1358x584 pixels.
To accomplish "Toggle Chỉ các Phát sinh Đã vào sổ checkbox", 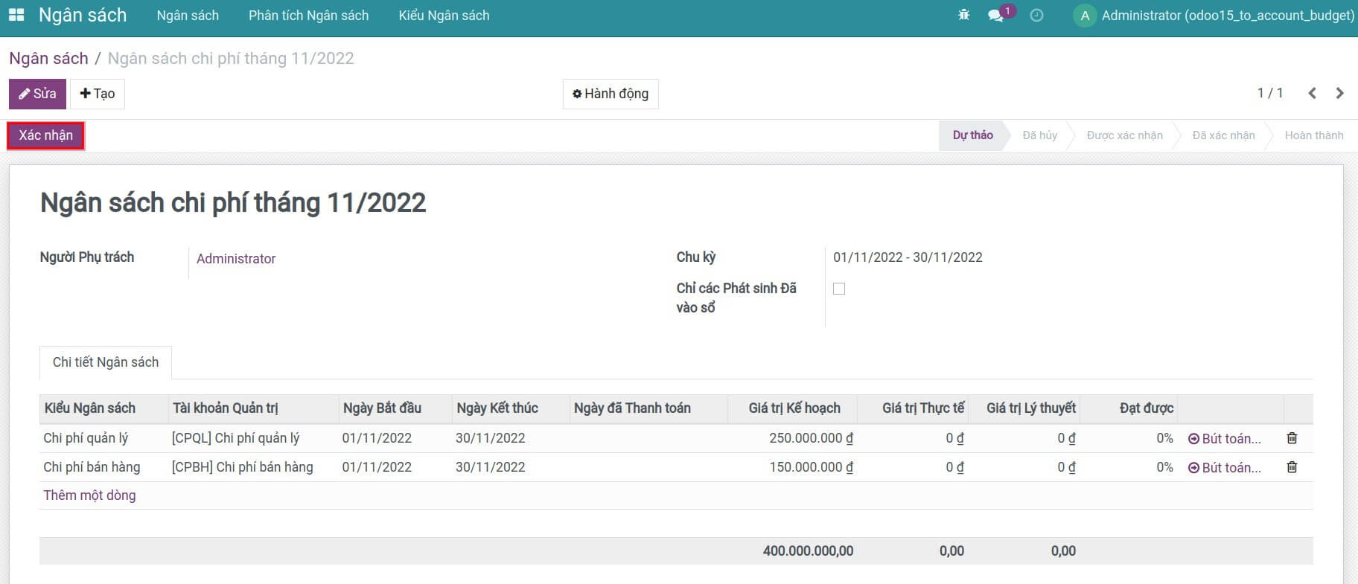I will [839, 289].
